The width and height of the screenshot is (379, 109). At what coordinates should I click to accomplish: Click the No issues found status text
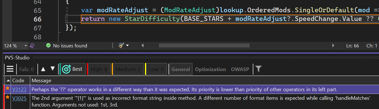pyautogui.click(x=70, y=46)
